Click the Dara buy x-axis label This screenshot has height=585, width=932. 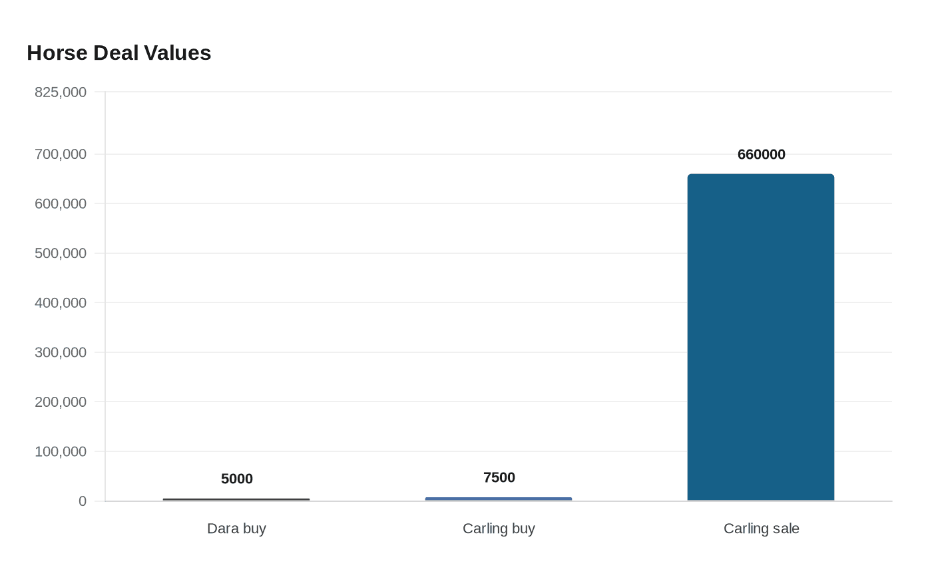236,529
